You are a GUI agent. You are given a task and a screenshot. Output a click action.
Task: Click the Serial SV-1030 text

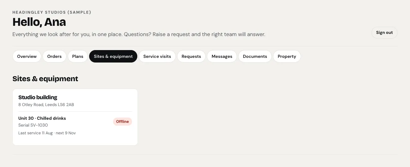click(x=33, y=125)
